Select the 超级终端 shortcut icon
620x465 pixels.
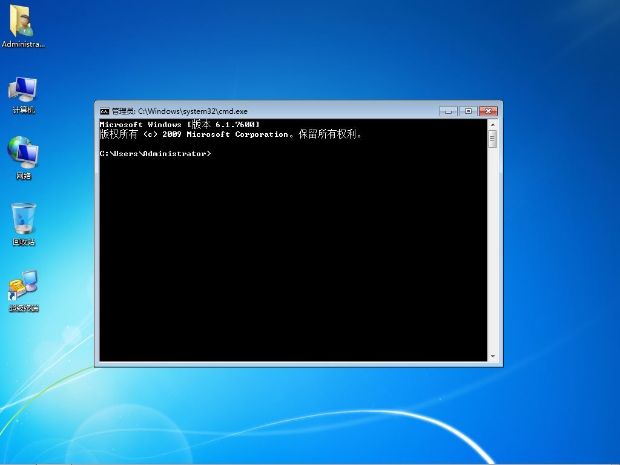(x=24, y=291)
